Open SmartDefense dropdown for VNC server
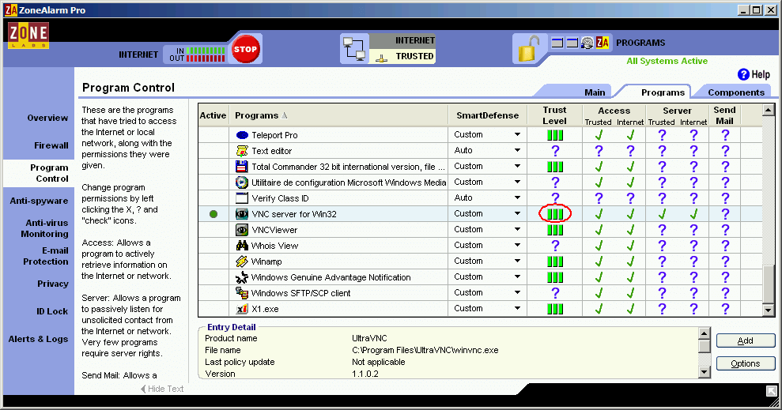 coord(517,214)
